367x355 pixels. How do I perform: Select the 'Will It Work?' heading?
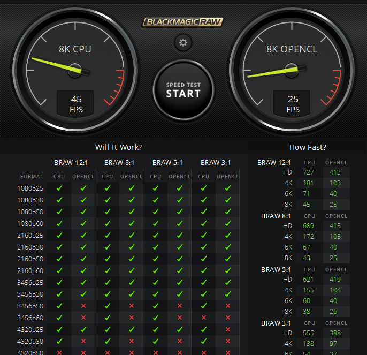click(118, 147)
